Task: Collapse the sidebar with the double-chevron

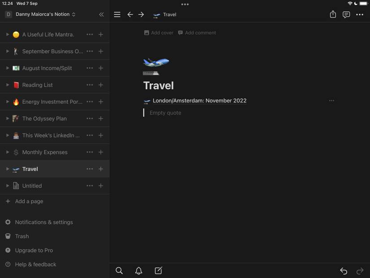Action: [101, 14]
